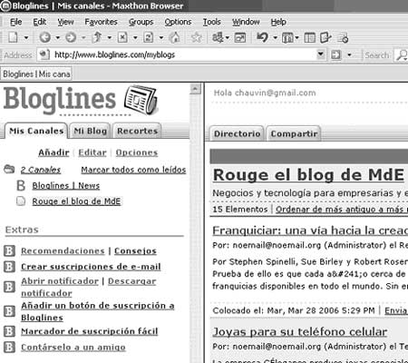
Task: Click the Forward arrow button
Action: coord(71,37)
